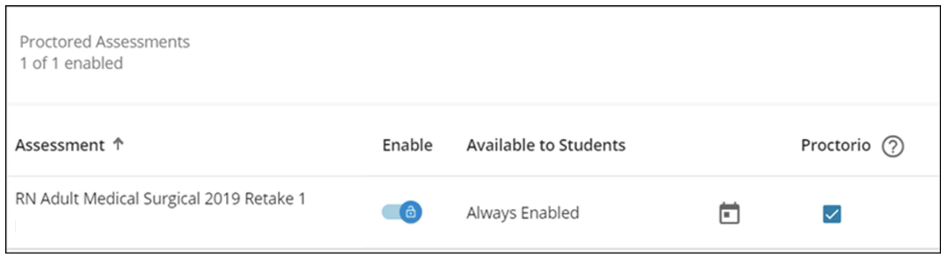
Task: Click the white checkmark in the blue box
Action: (832, 214)
